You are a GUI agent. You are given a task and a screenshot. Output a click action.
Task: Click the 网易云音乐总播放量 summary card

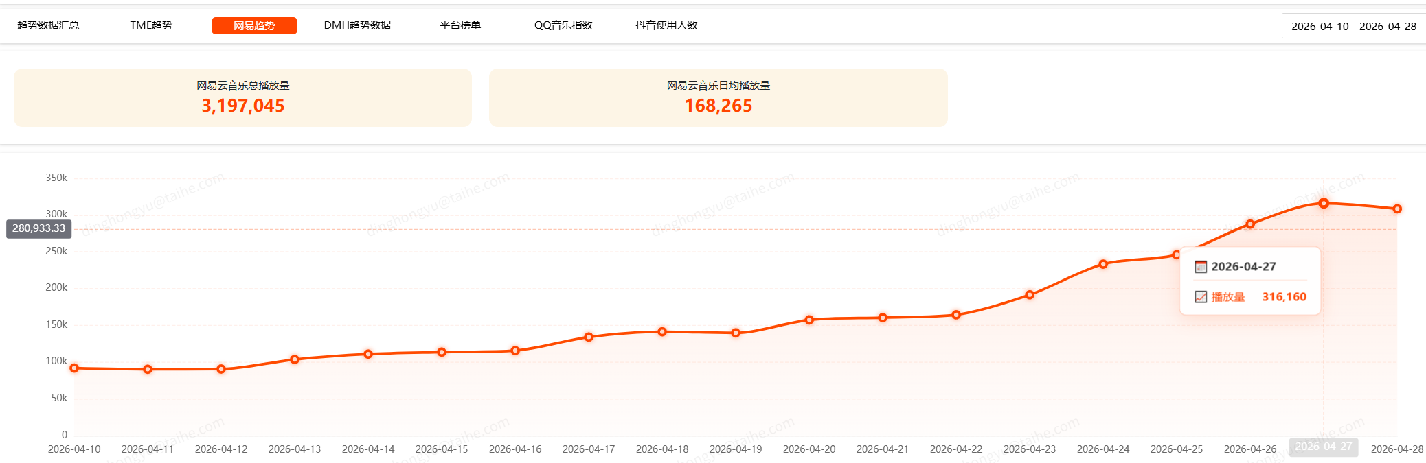pyautogui.click(x=243, y=97)
